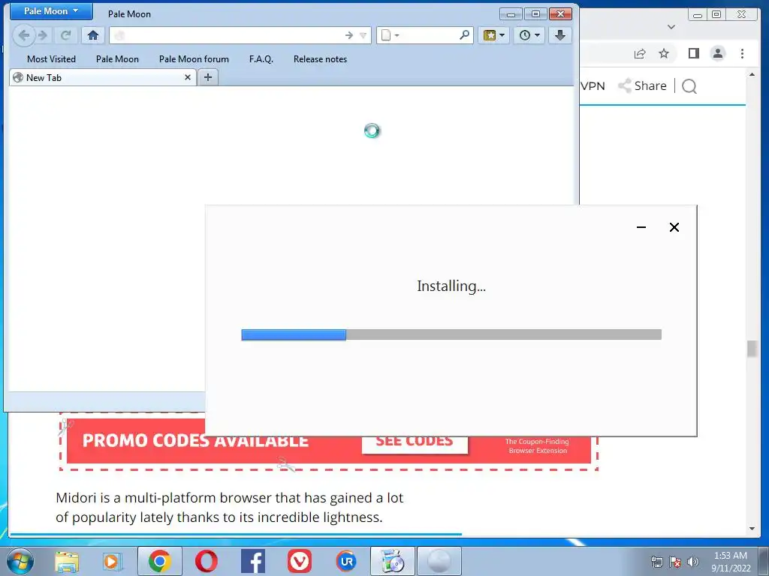This screenshot has width=769, height=576.
Task: Click Chrome page scrollbar thumb
Action: [x=752, y=349]
